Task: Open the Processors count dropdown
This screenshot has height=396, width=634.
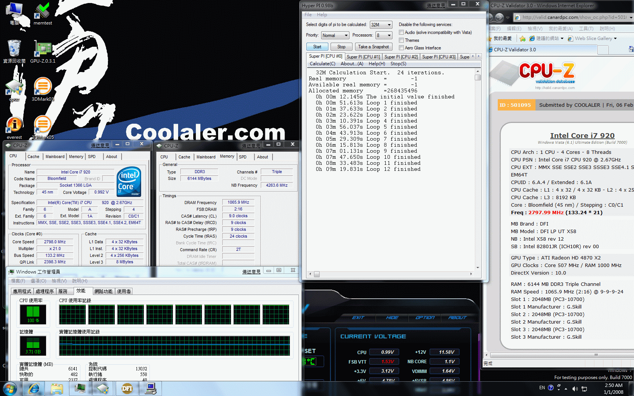Action: pos(384,35)
